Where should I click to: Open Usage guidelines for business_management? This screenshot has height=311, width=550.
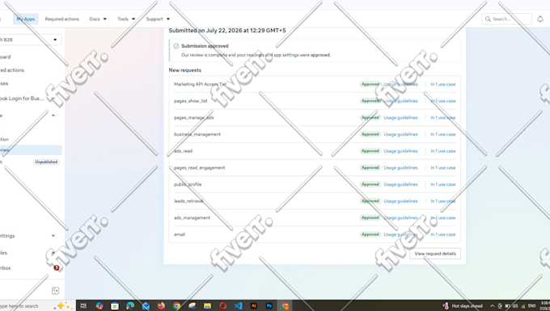400,134
